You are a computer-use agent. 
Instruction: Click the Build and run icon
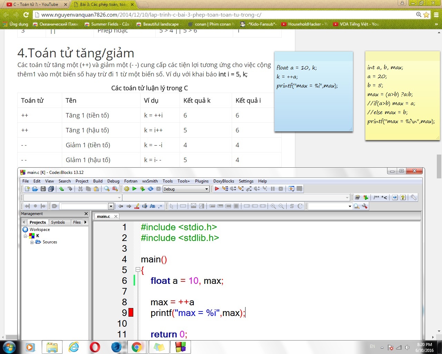click(x=142, y=189)
